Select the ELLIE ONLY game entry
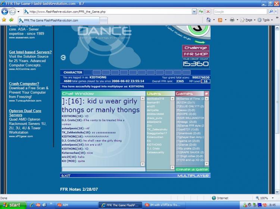Viewport: 280px width, 209px height. [x=190, y=106]
